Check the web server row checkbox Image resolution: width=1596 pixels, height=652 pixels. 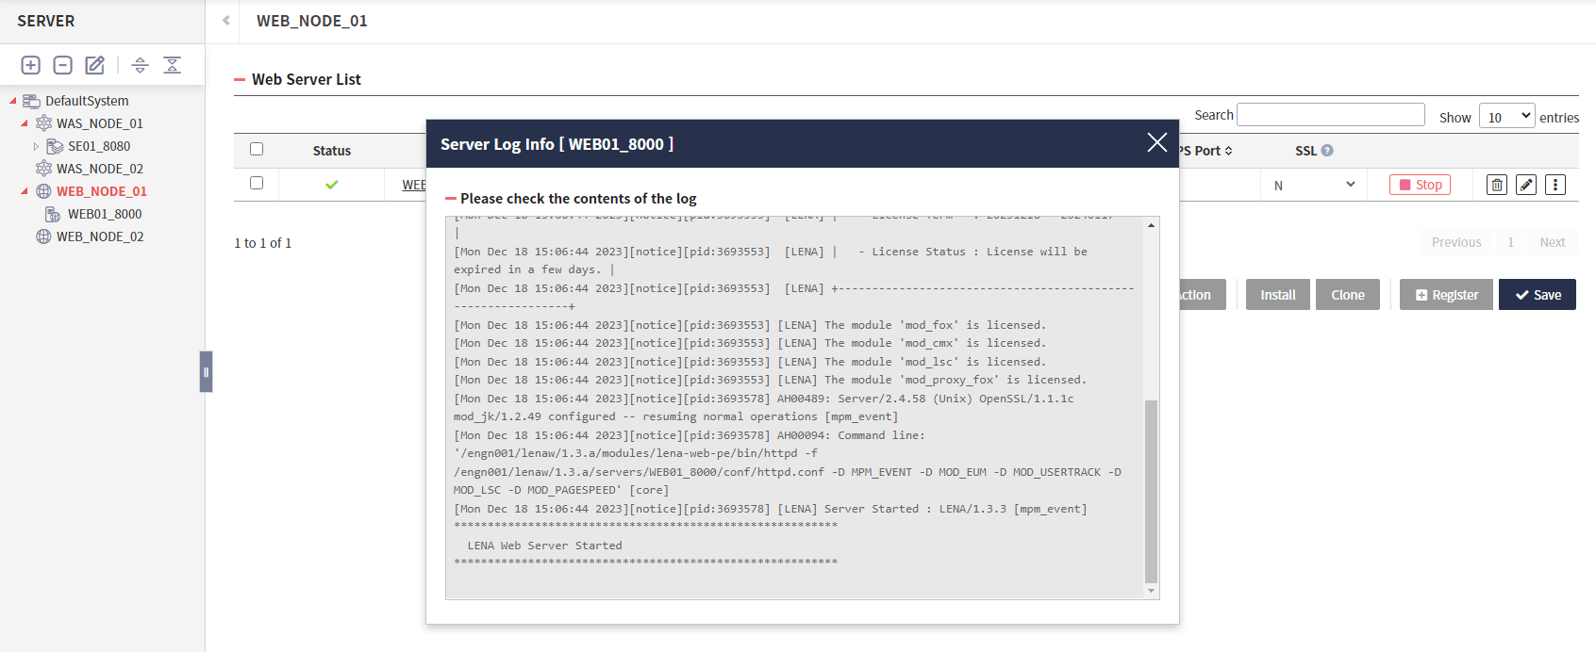[257, 183]
